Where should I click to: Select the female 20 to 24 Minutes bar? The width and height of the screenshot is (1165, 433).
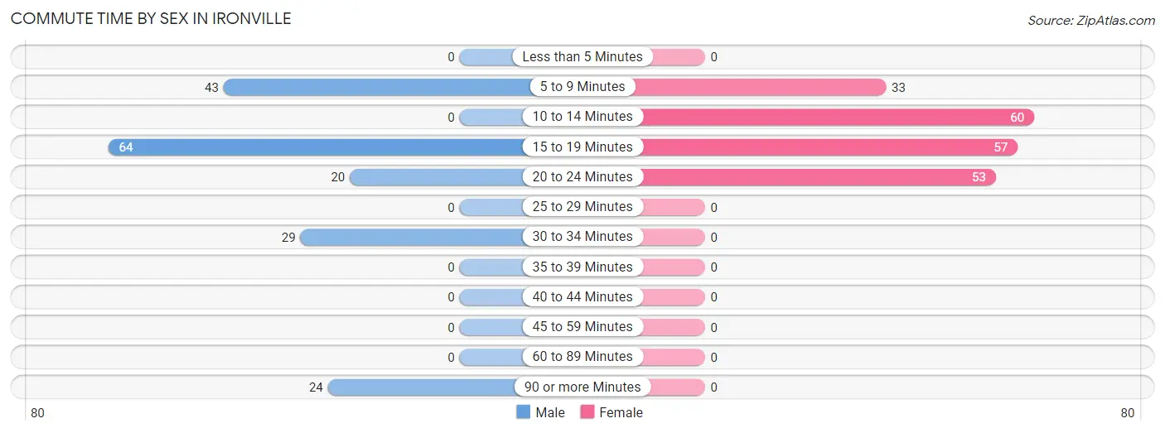click(x=816, y=176)
